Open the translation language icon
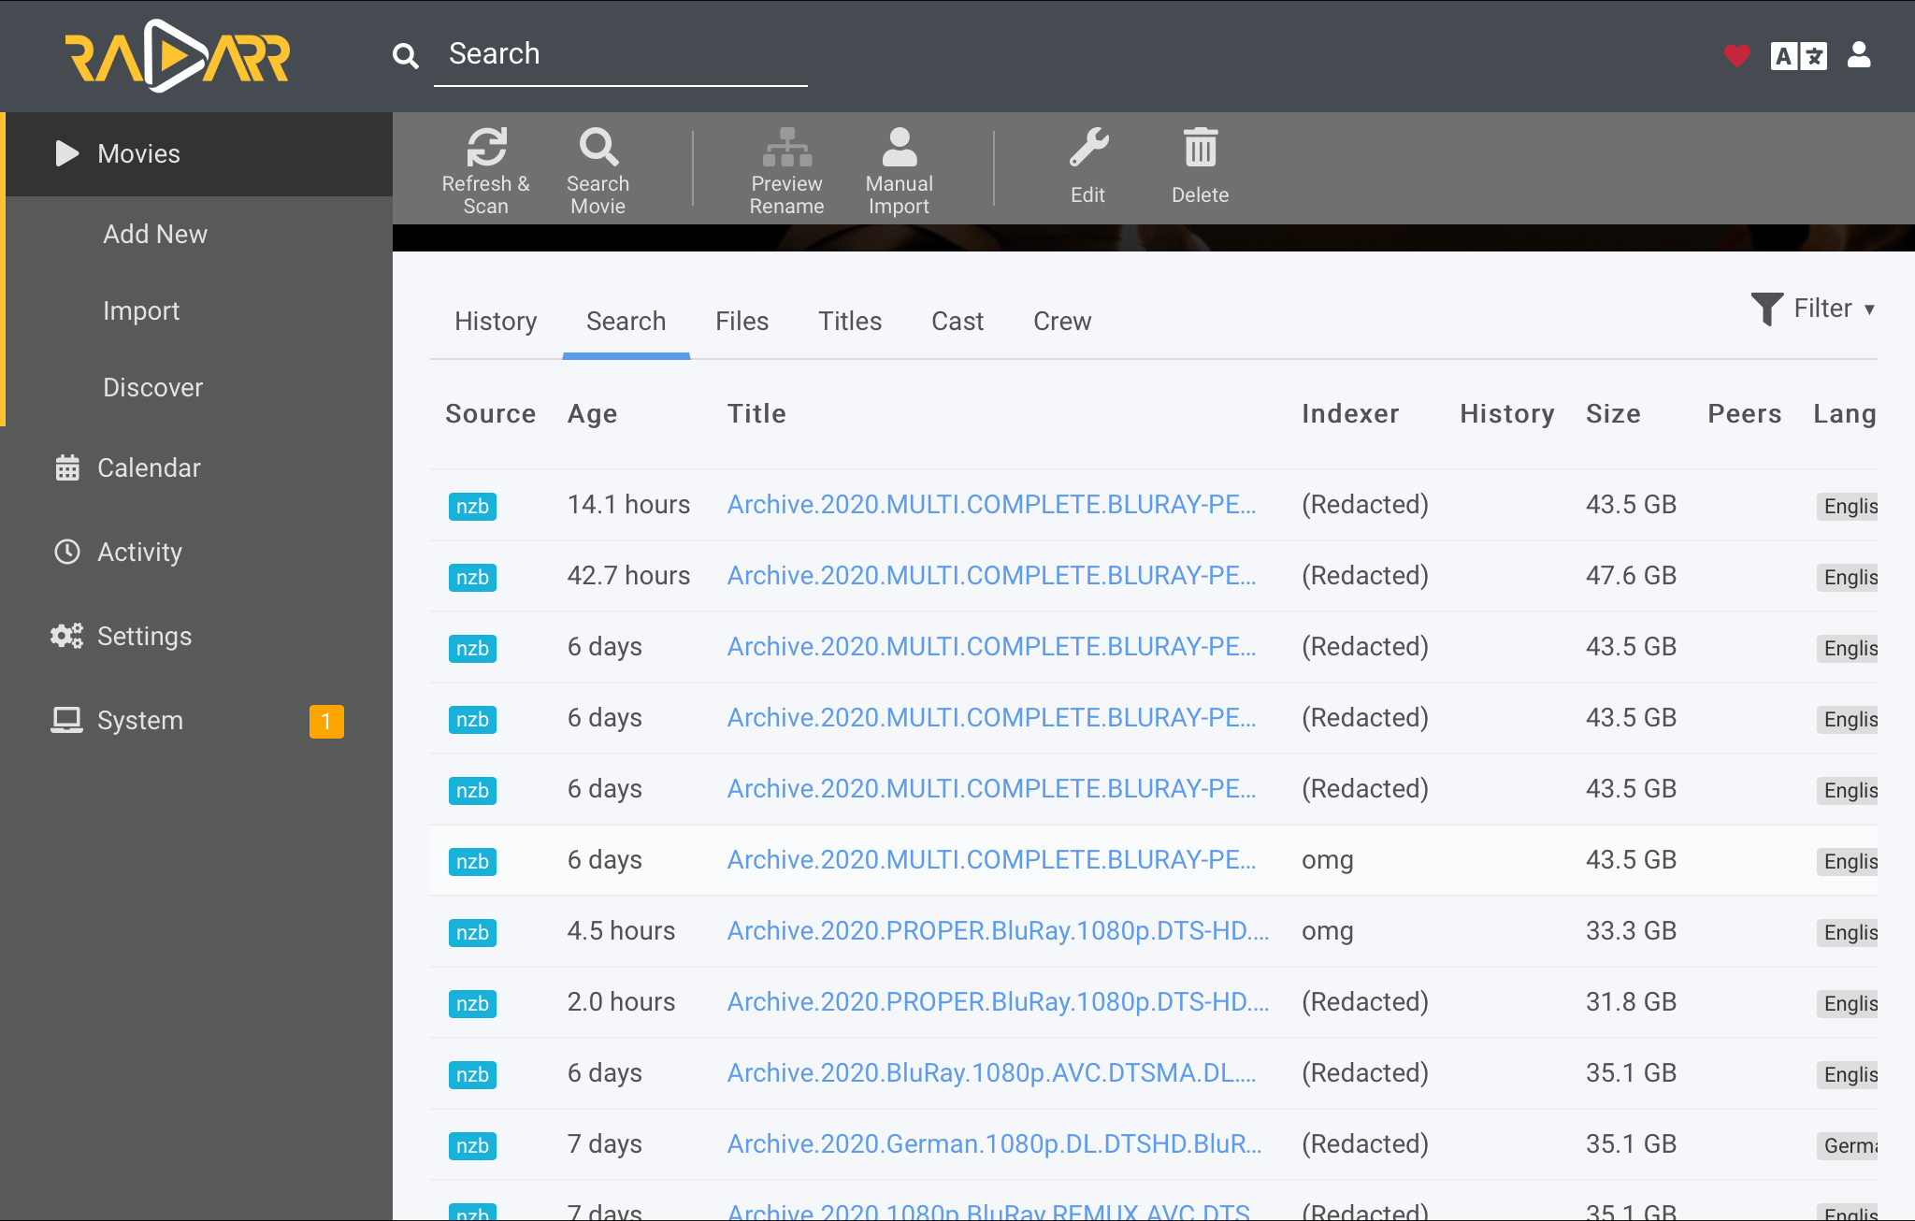This screenshot has height=1221, width=1915. (x=1798, y=55)
